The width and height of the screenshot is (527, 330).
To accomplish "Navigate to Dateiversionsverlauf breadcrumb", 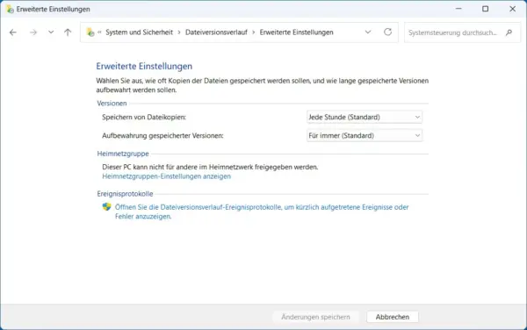I will pos(216,32).
